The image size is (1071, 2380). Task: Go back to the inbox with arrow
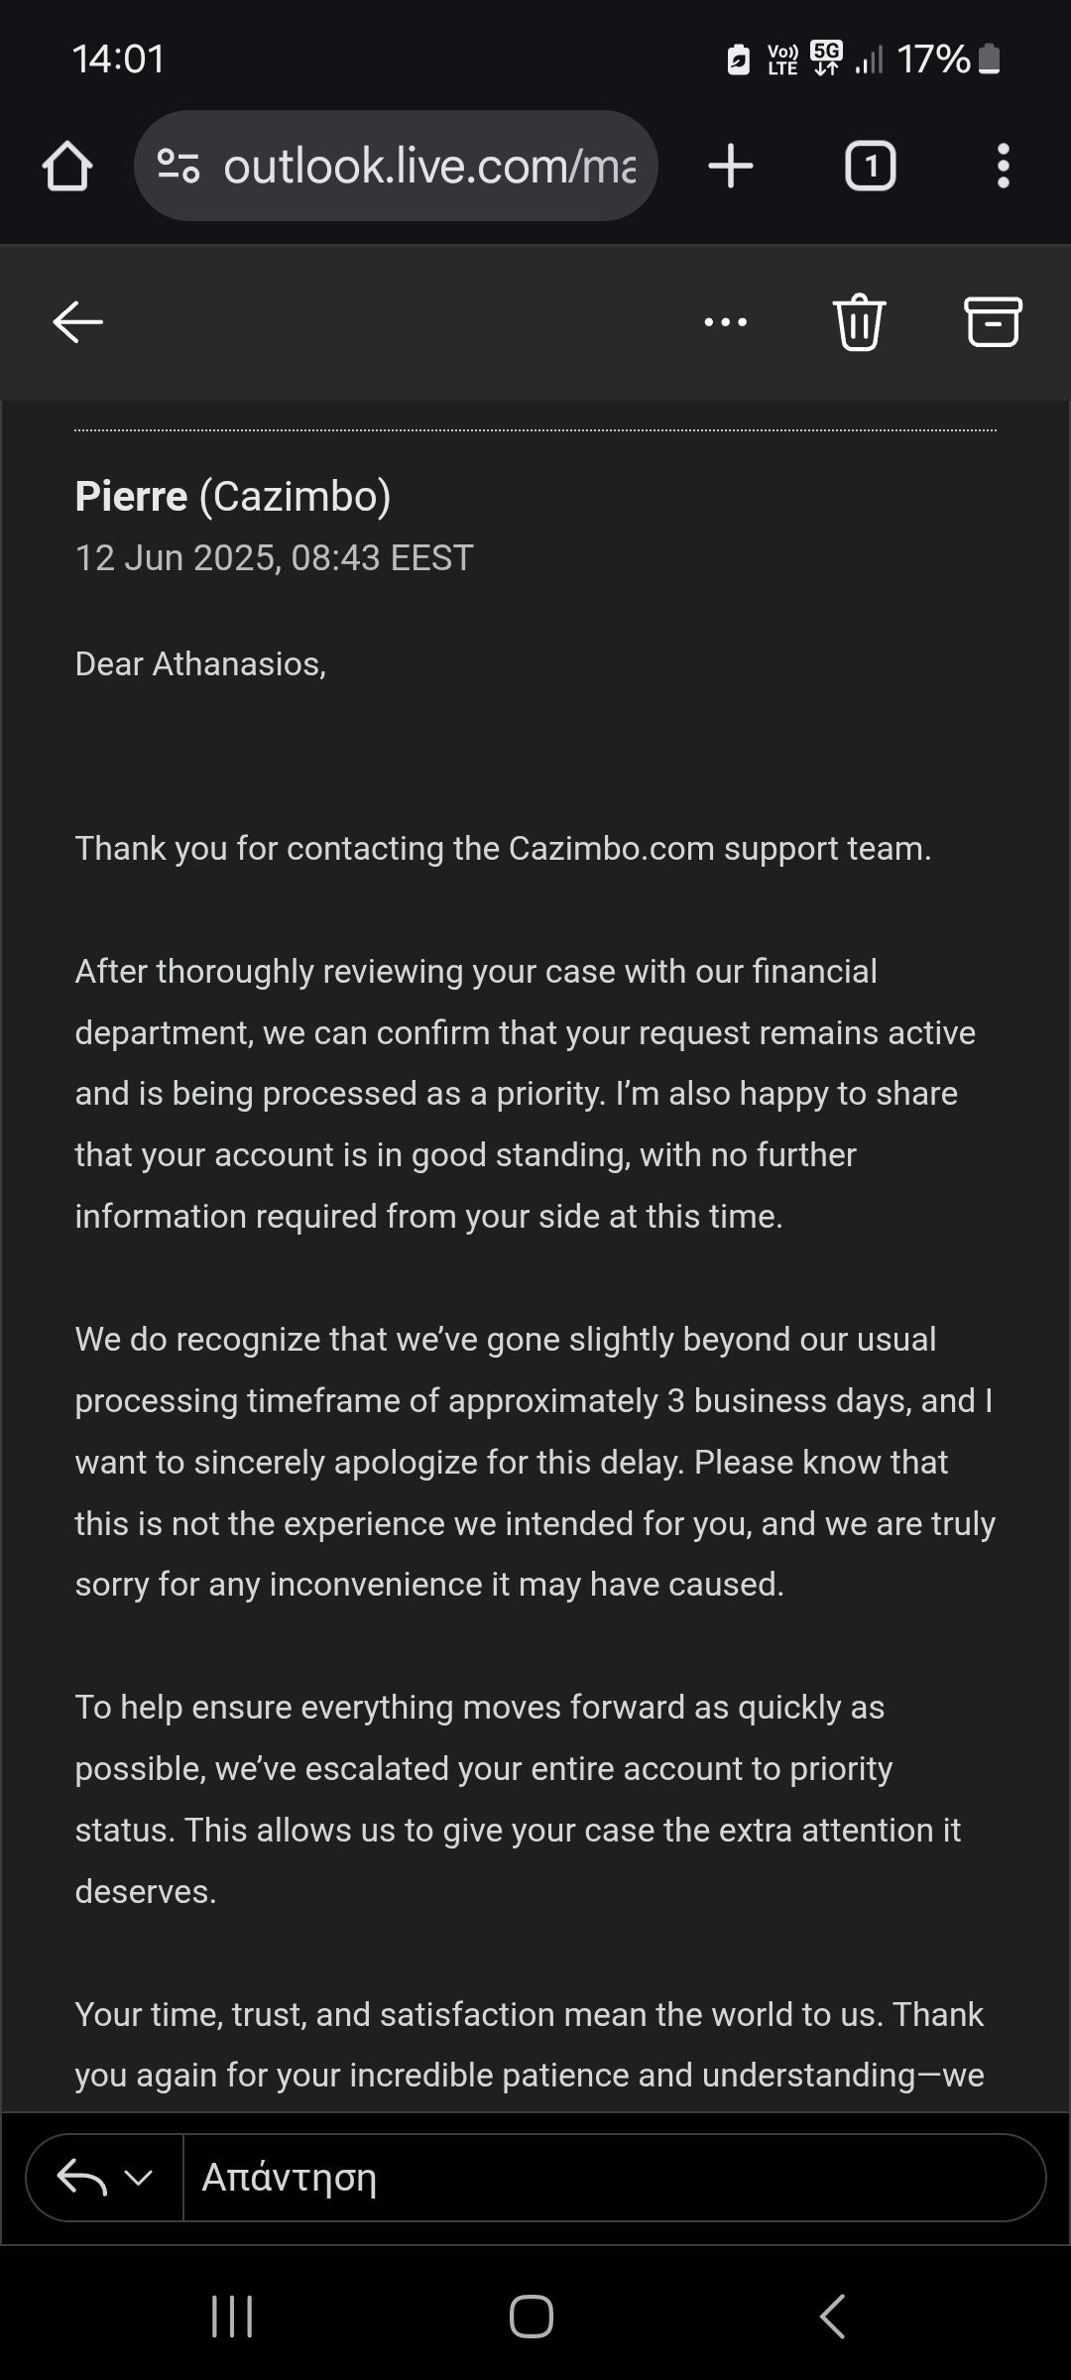click(77, 322)
